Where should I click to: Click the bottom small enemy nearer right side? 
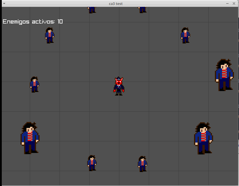tap(142, 164)
